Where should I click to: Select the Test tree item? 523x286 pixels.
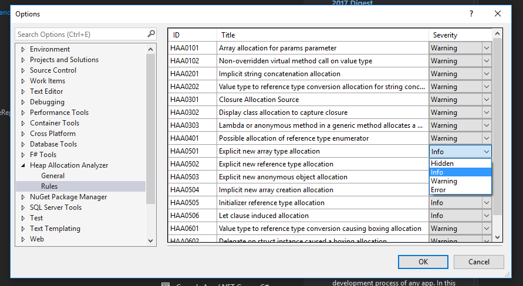(36, 218)
